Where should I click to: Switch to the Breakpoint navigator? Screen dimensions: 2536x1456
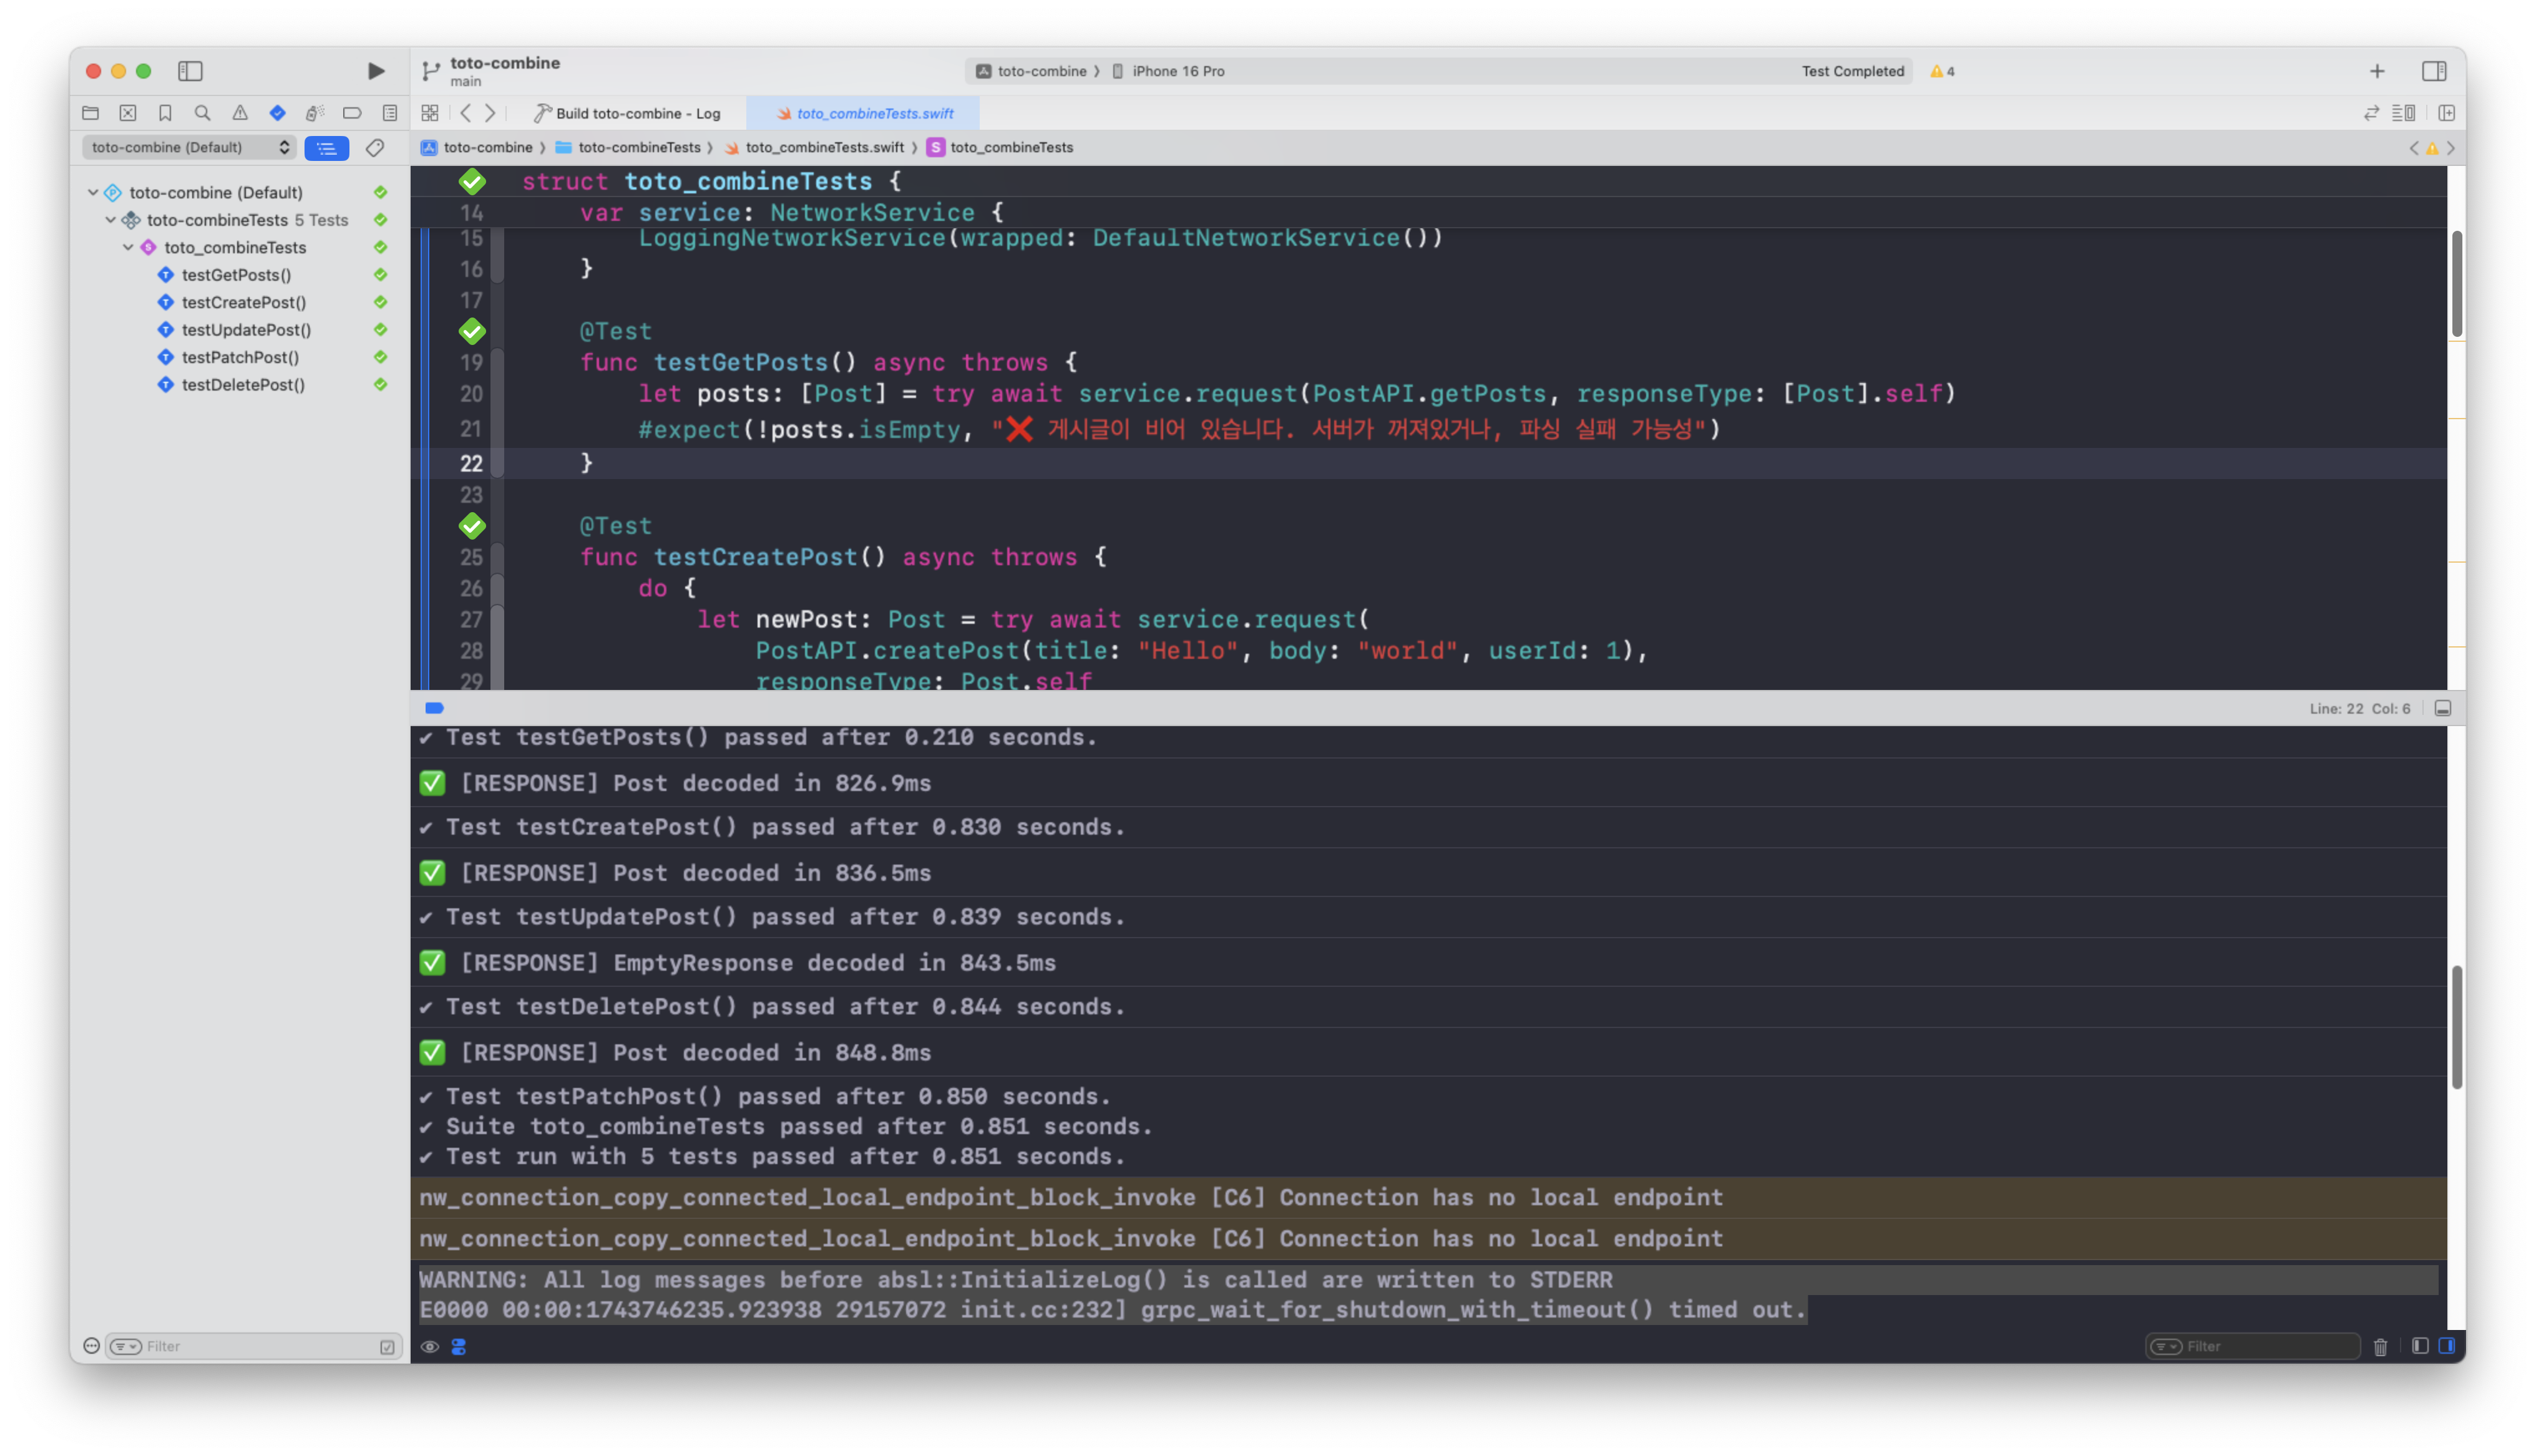[x=352, y=113]
